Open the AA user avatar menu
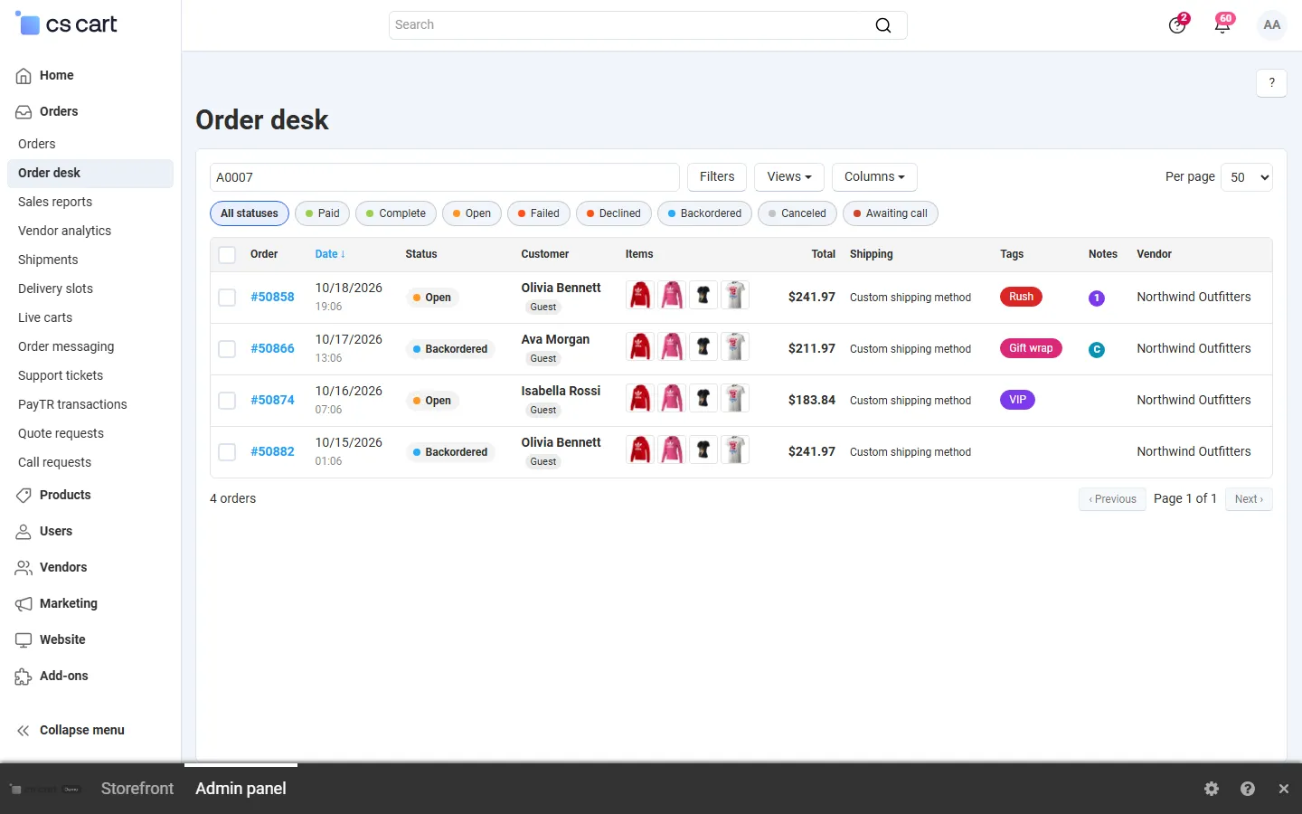 (x=1272, y=24)
